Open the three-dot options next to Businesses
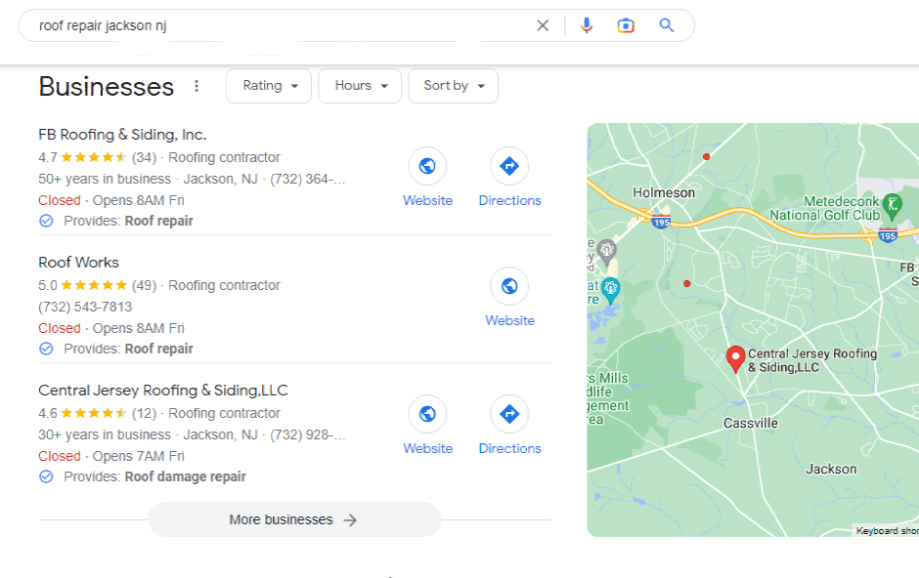The width and height of the screenshot is (919, 578). [197, 86]
